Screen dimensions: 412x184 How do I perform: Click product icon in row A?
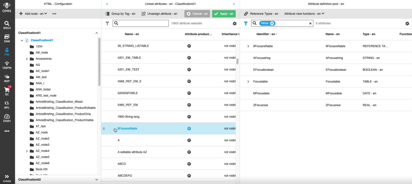(x=189, y=140)
